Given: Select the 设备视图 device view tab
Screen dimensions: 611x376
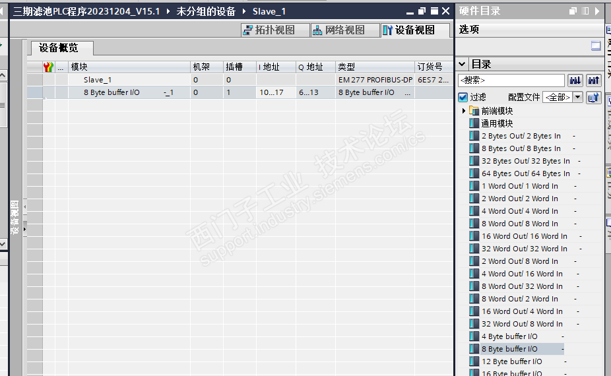Looking at the screenshot, I should (414, 30).
